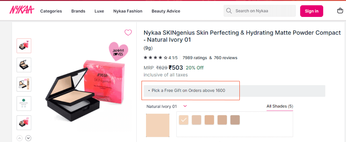Go to Nykaa Fashion
This screenshot has width=346, height=142.
[128, 11]
